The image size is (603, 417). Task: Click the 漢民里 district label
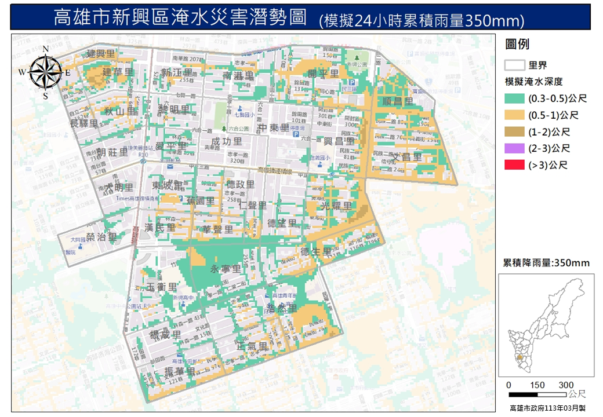(x=160, y=228)
